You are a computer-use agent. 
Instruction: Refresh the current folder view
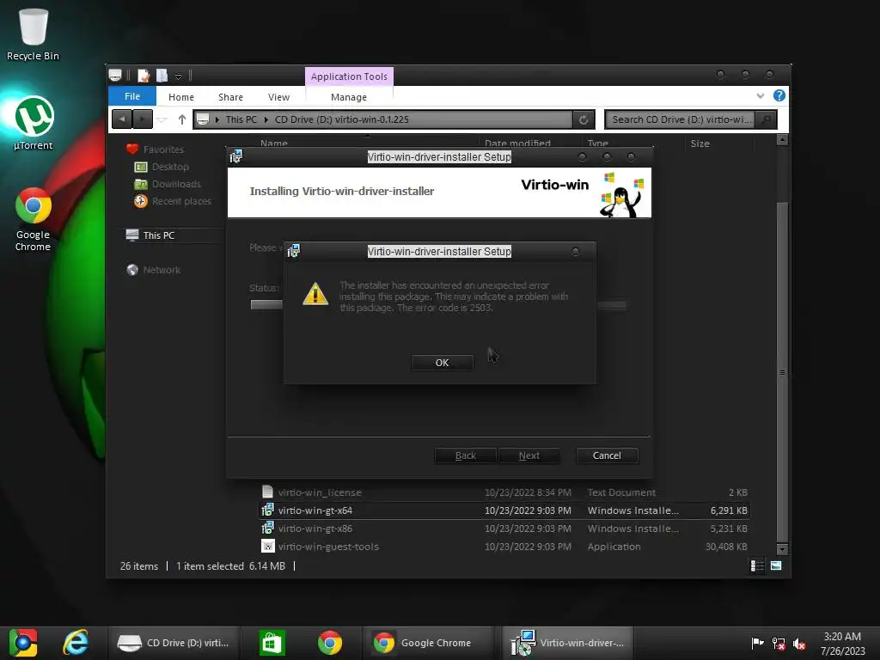click(584, 119)
